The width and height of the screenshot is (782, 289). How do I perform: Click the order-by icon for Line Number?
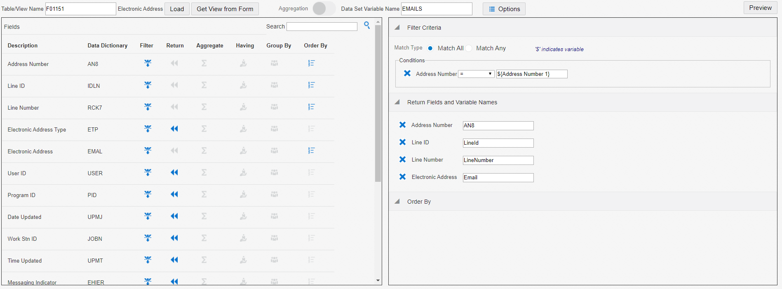point(311,107)
